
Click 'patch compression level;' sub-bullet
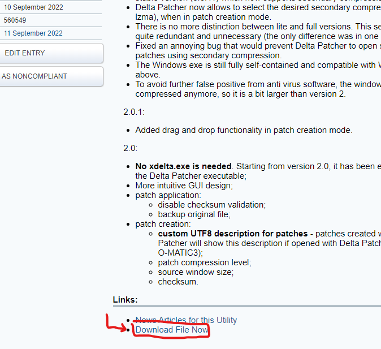click(x=205, y=262)
